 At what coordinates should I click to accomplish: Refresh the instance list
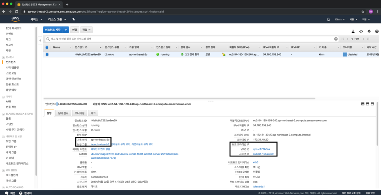point(361,32)
